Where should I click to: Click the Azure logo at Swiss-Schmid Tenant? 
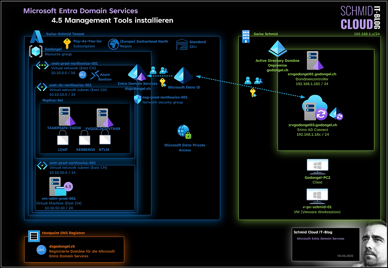[x=36, y=37]
